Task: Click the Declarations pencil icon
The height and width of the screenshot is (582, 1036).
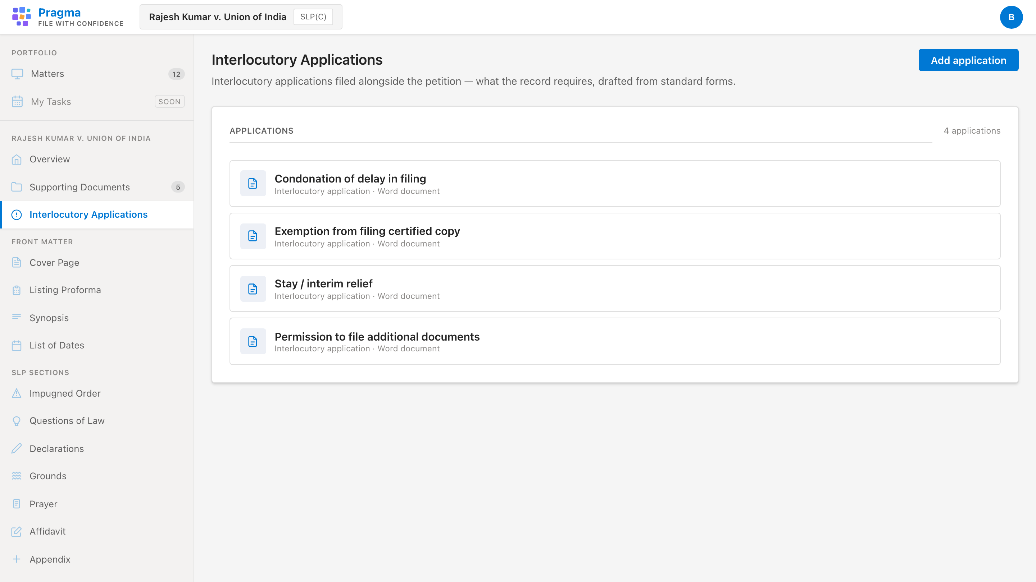Action: coord(17,449)
